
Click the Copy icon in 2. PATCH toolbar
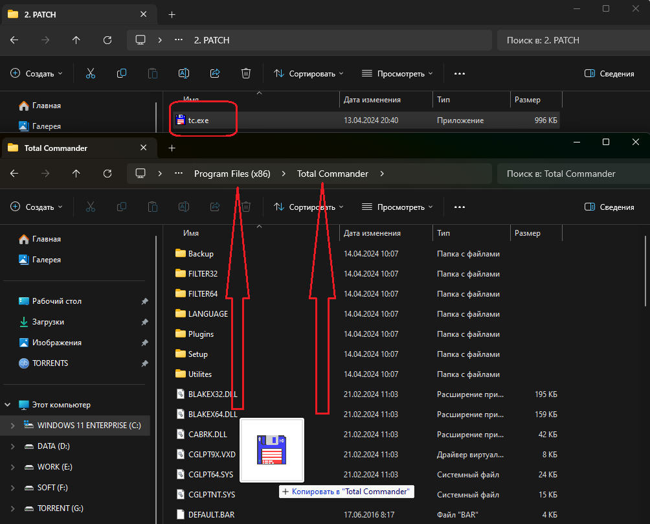(x=122, y=74)
